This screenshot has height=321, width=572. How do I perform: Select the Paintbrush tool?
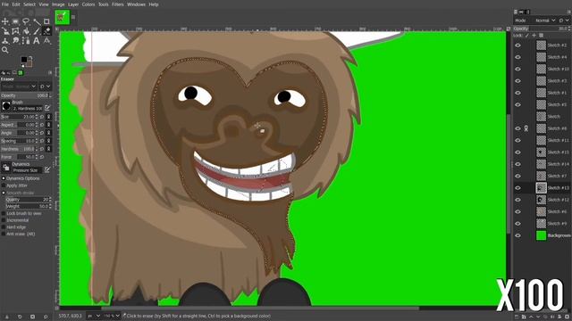[37, 31]
